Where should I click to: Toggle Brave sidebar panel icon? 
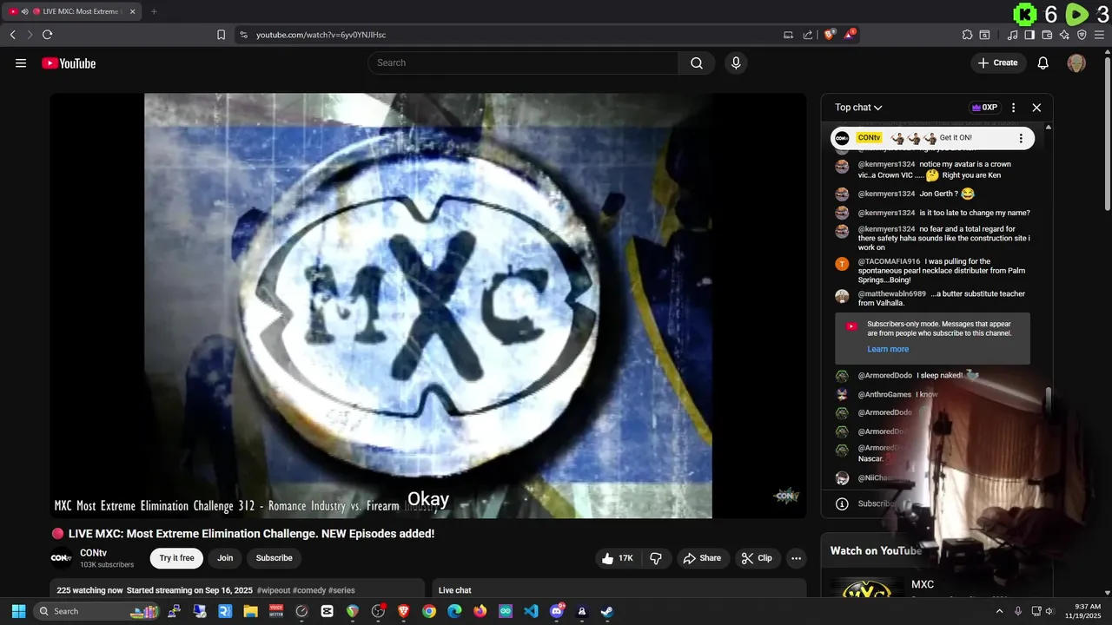1029,35
